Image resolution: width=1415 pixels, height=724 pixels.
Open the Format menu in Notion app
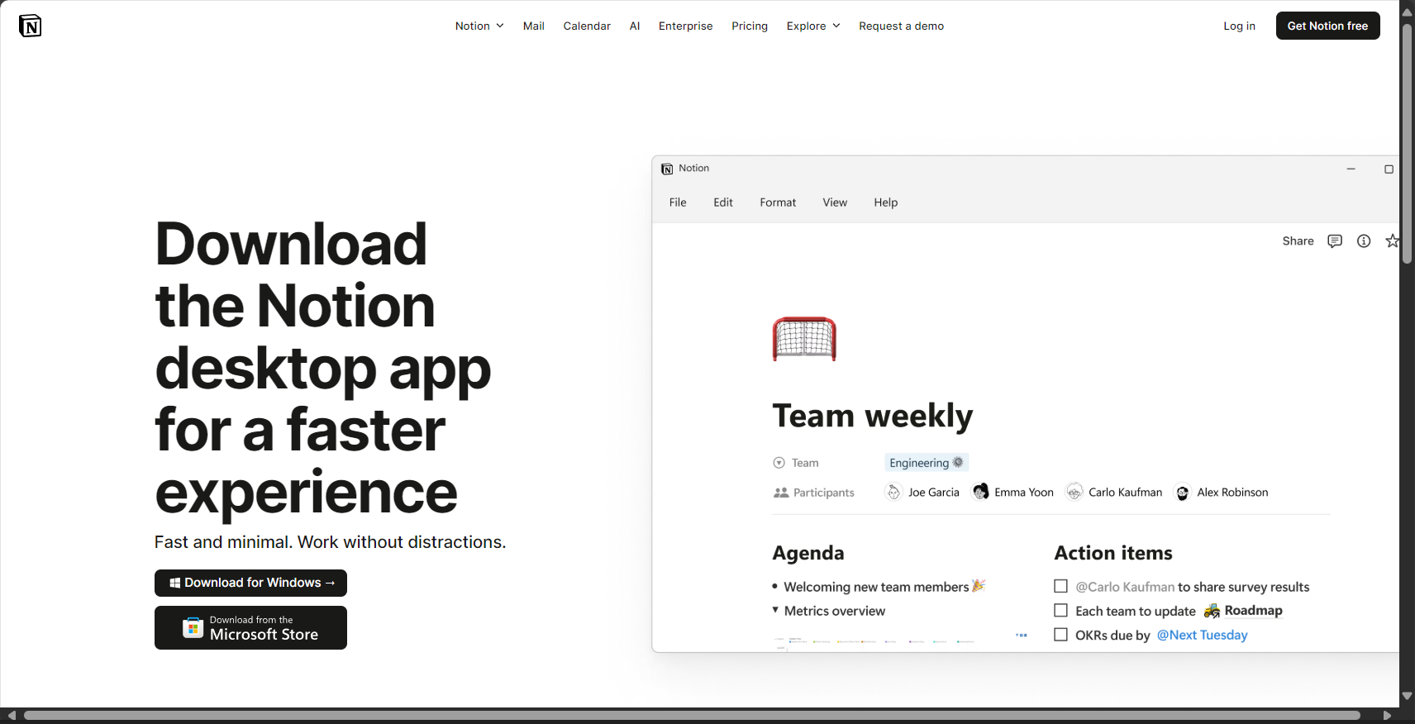778,202
